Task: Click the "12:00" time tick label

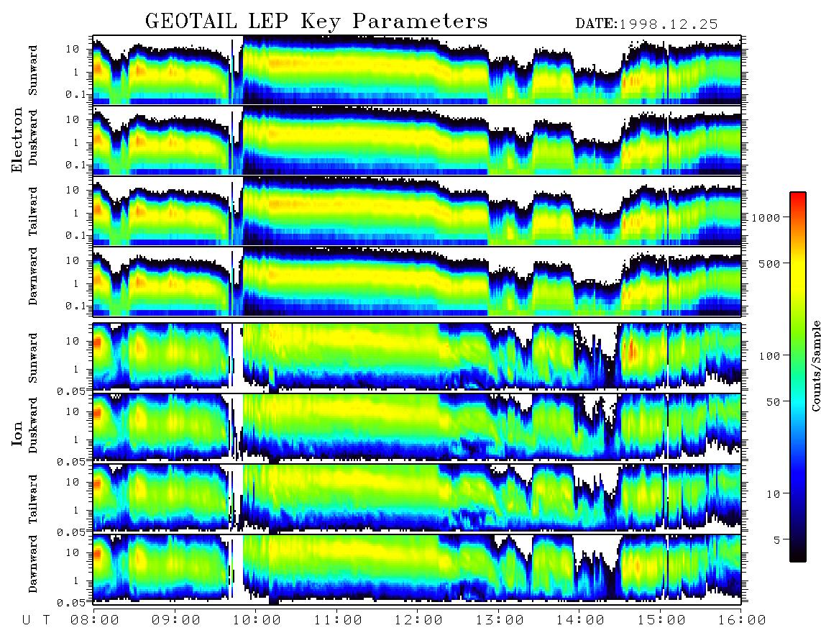Action: (x=418, y=620)
